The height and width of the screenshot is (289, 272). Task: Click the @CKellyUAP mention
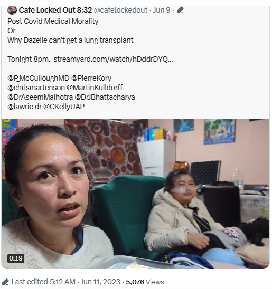click(64, 107)
